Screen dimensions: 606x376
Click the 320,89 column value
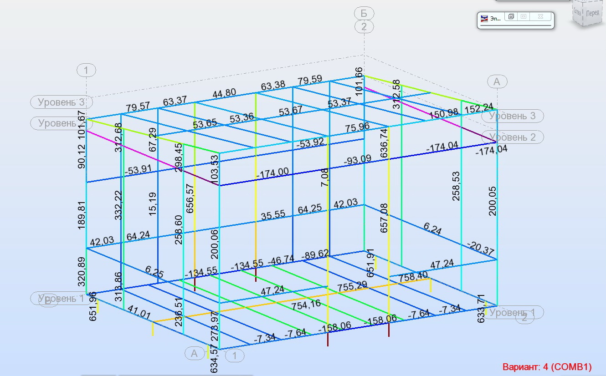coord(82,272)
